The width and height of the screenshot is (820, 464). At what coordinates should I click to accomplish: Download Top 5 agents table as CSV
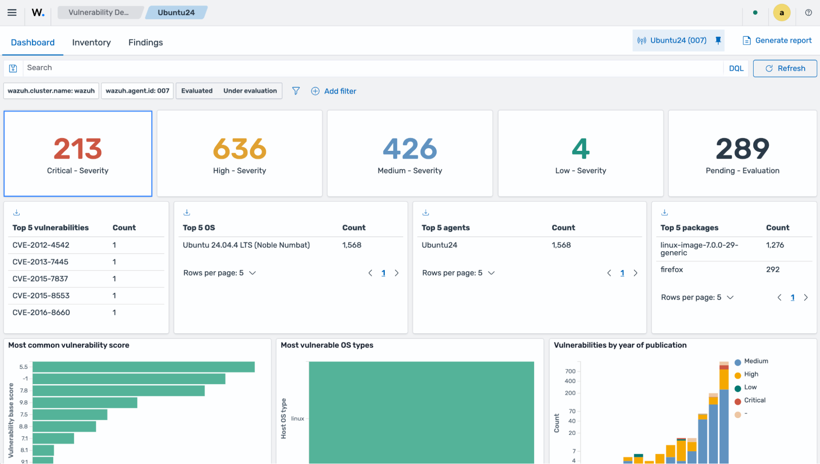click(426, 212)
